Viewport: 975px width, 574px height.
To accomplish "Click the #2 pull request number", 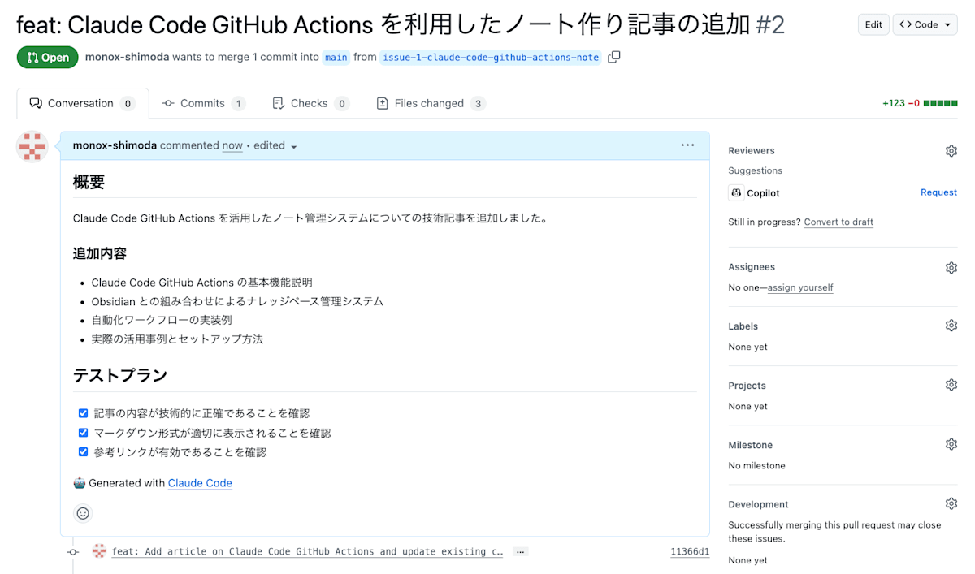I will click(x=770, y=25).
